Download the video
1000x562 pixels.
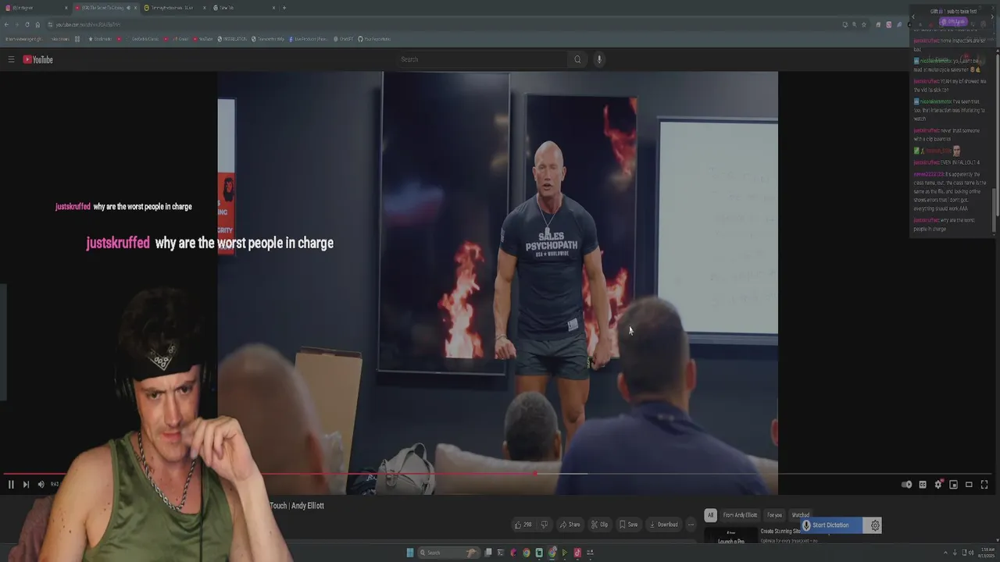point(663,525)
